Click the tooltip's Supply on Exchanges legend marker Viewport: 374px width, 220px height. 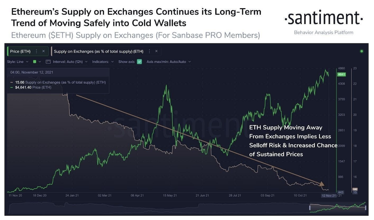12,82
